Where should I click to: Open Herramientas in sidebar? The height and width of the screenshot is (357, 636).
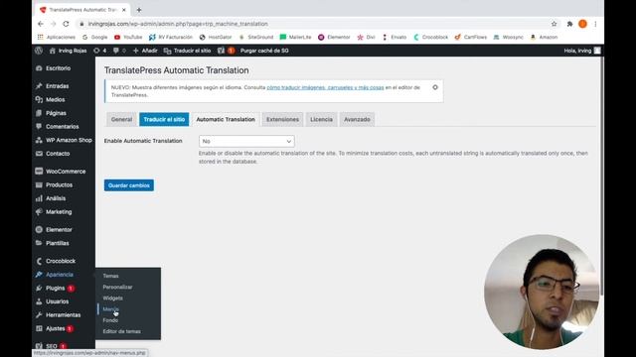[x=64, y=315]
